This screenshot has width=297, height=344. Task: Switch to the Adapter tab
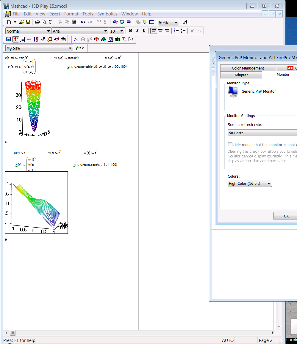(x=241, y=75)
